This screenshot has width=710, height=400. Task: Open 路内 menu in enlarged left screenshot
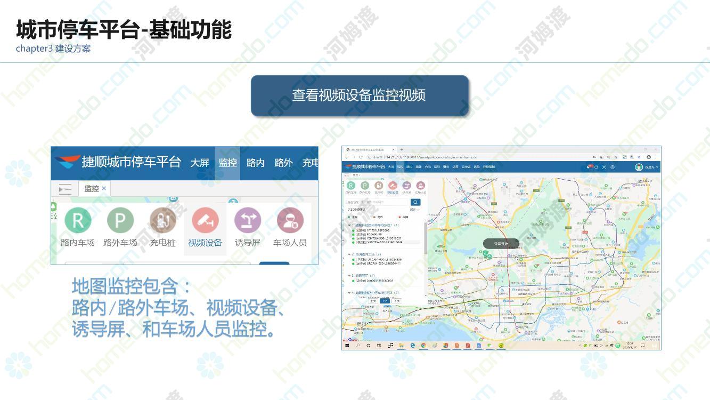255,163
